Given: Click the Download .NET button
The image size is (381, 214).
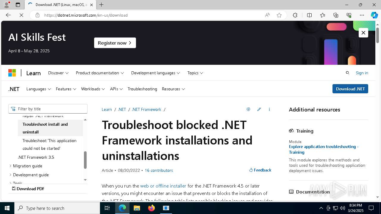Looking at the screenshot, I should point(350,89).
